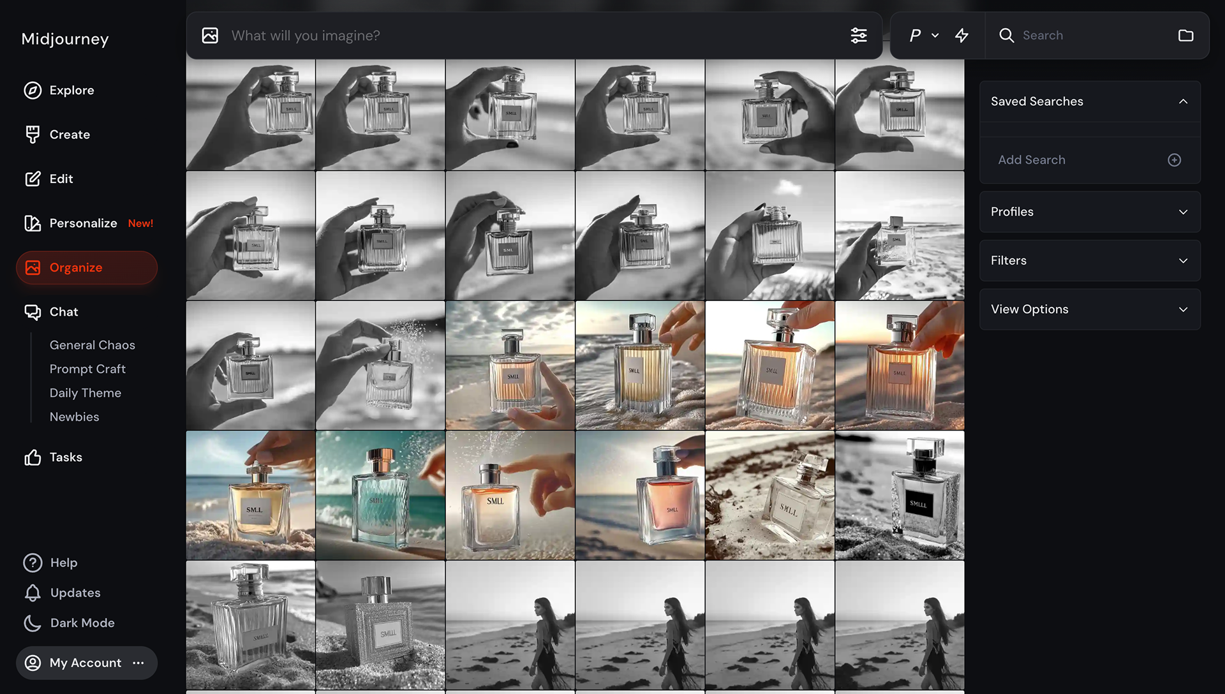This screenshot has height=694, width=1225.
Task: Click the Explore compass icon
Action: [33, 91]
